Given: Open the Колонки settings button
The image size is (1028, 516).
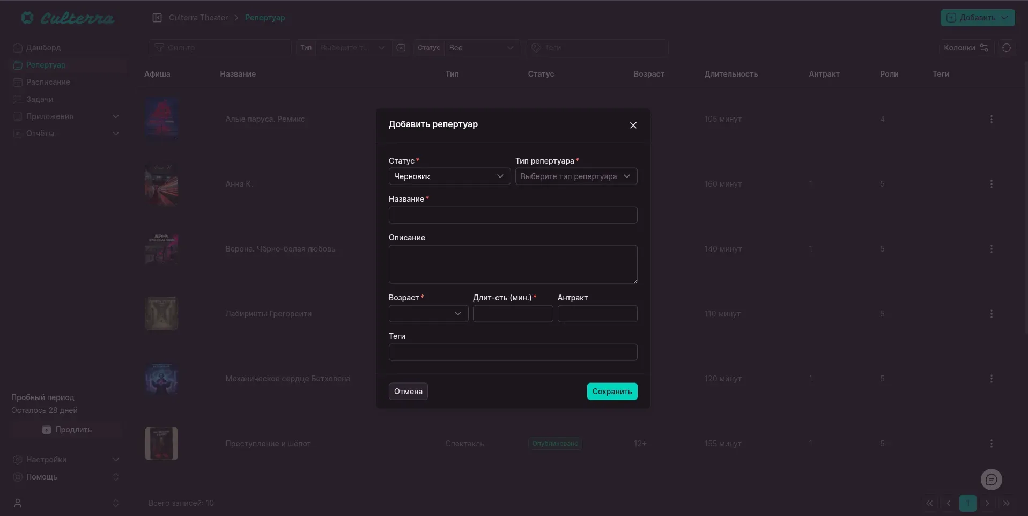Looking at the screenshot, I should [x=966, y=48].
